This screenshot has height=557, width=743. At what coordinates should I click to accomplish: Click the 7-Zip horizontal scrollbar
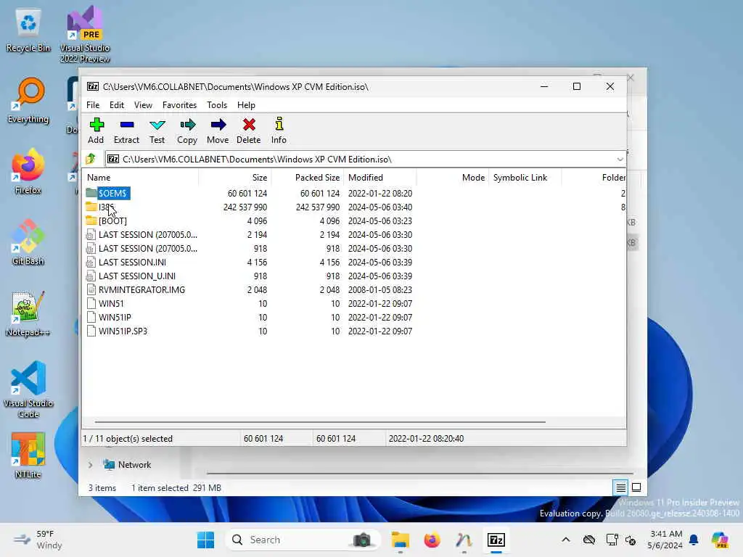[x=320, y=421]
